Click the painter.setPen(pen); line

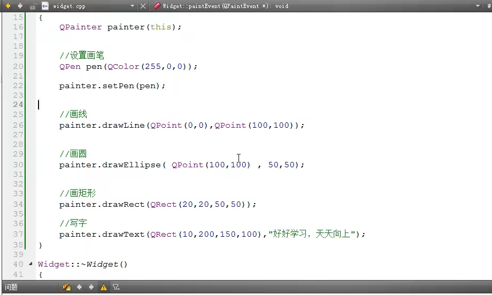[112, 86]
